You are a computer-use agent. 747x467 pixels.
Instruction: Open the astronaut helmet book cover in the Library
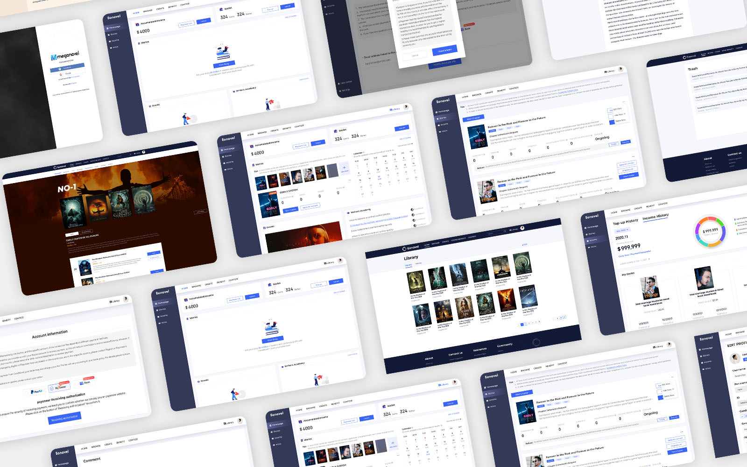tap(422, 315)
